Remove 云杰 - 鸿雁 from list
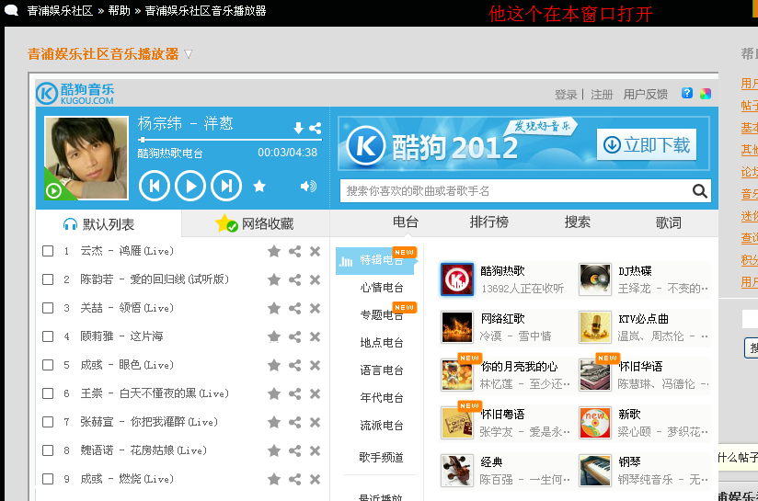 [316, 251]
